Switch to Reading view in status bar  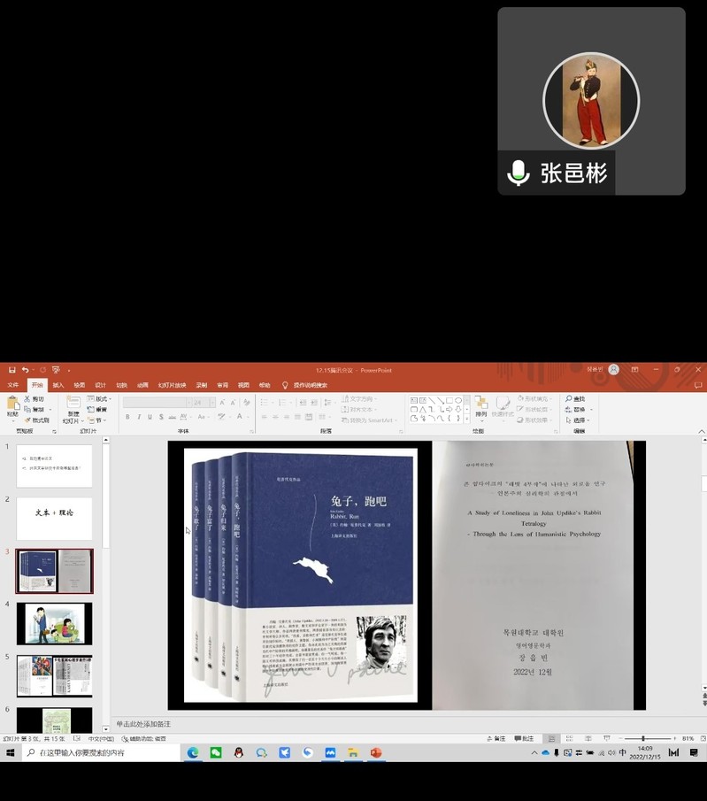tap(588, 739)
